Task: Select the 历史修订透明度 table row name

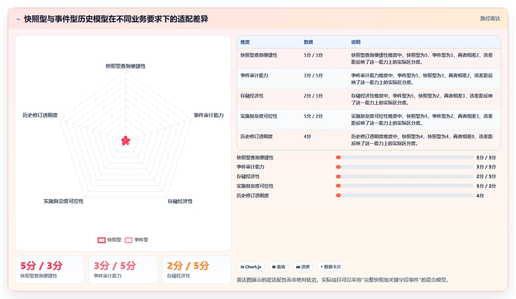Action: (257, 137)
